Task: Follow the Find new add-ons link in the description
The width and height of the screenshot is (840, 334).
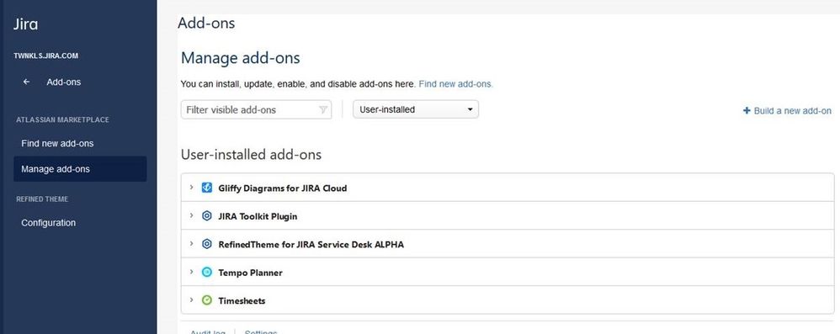Action: [x=455, y=84]
